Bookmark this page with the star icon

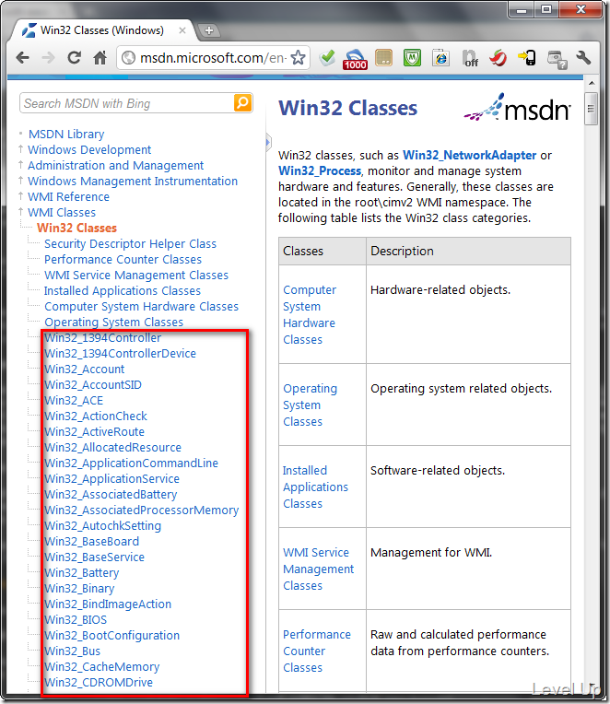tap(298, 57)
